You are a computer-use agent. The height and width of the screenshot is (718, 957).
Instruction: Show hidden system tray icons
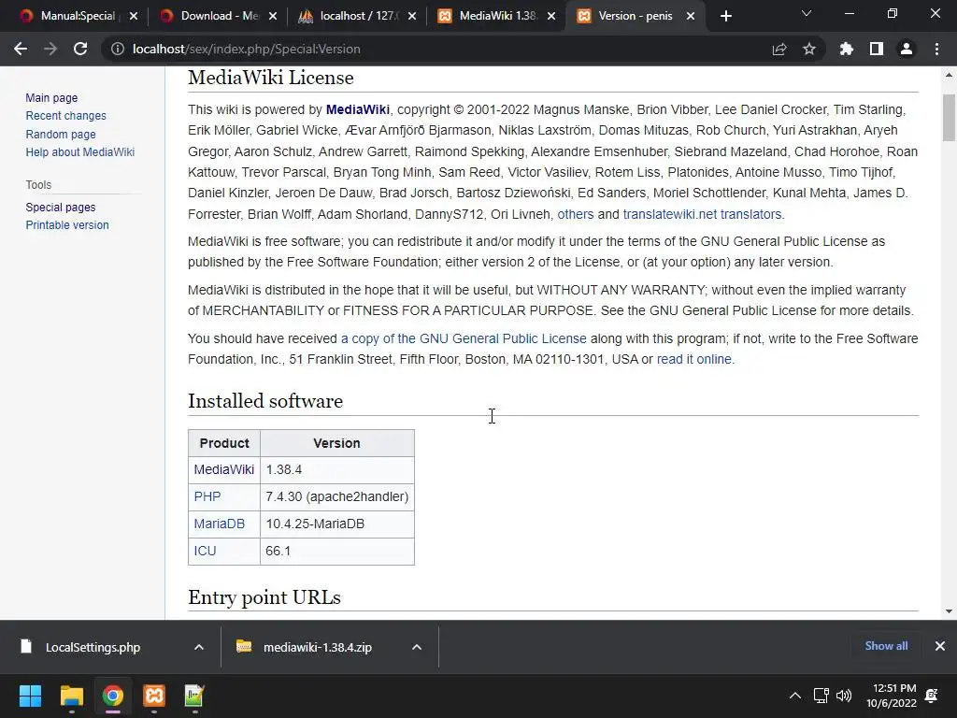click(x=794, y=696)
